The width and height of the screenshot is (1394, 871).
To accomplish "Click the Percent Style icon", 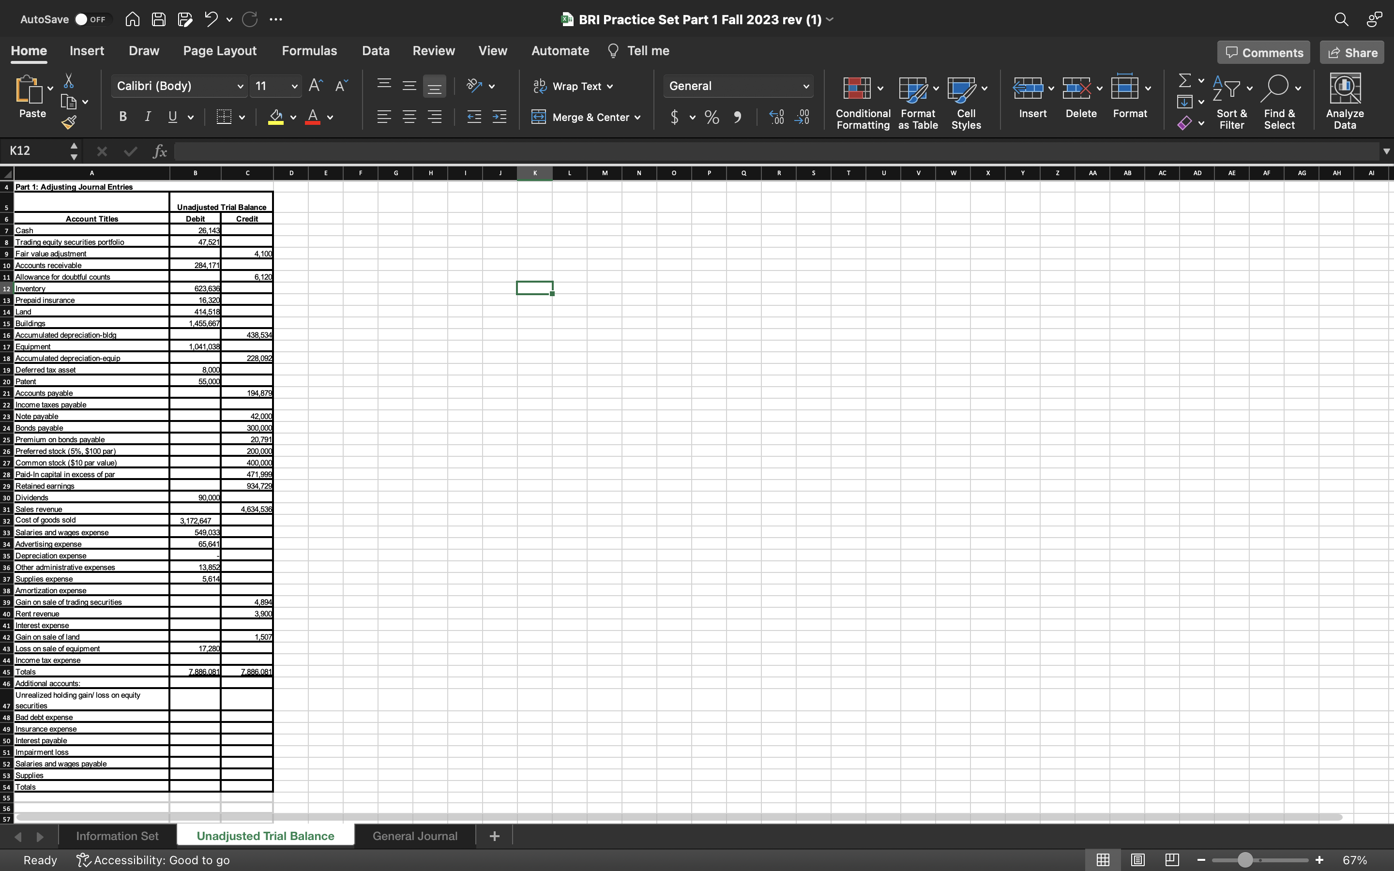I will [x=712, y=118].
